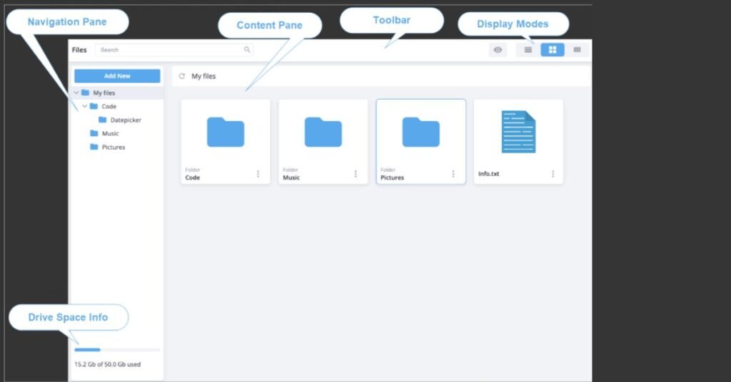Open the three-dot menu on Info.txt card
Viewport: 731px width, 382px height.
[x=553, y=174]
